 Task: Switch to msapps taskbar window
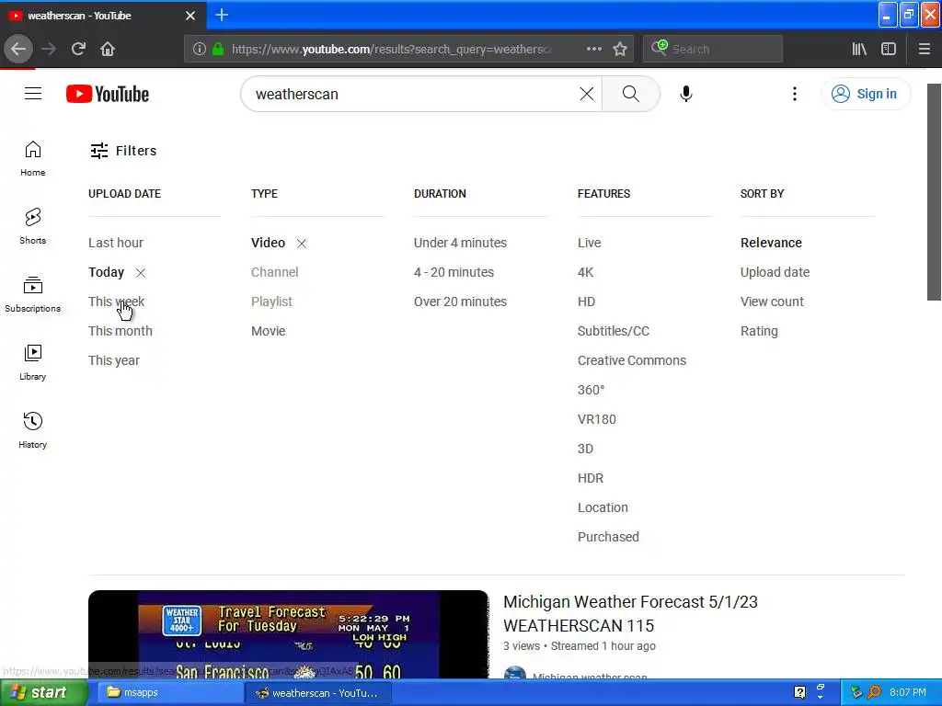pos(168,692)
